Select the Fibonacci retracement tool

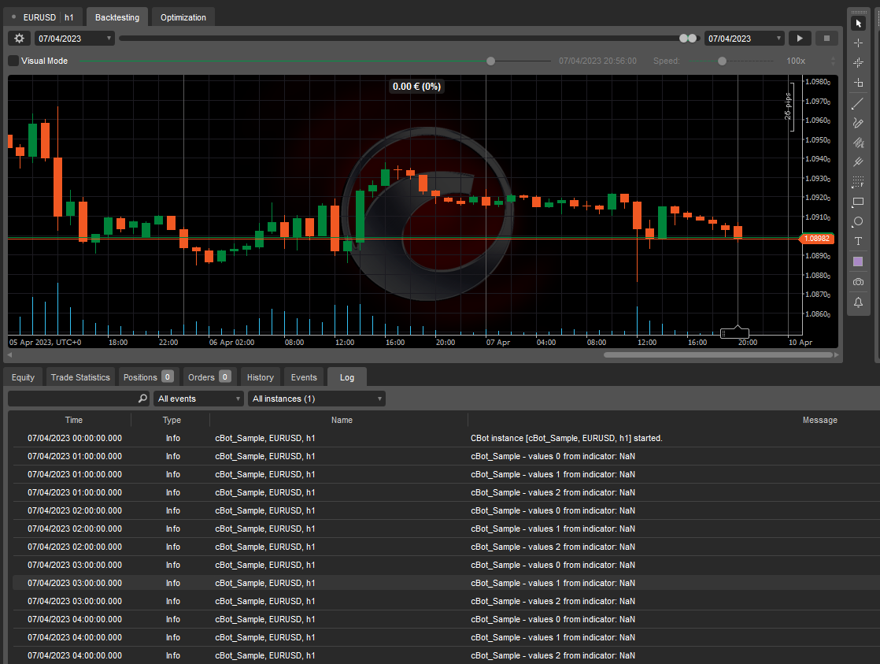point(858,182)
